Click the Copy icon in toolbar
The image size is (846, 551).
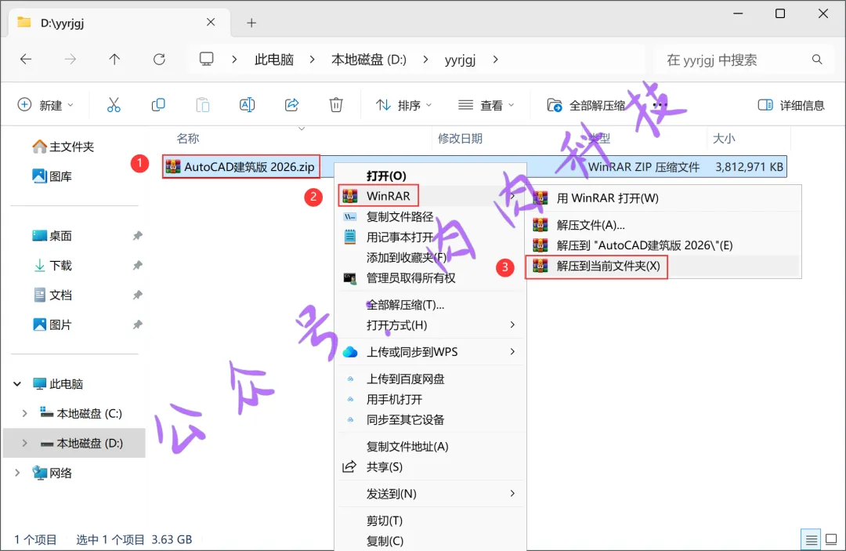point(158,105)
